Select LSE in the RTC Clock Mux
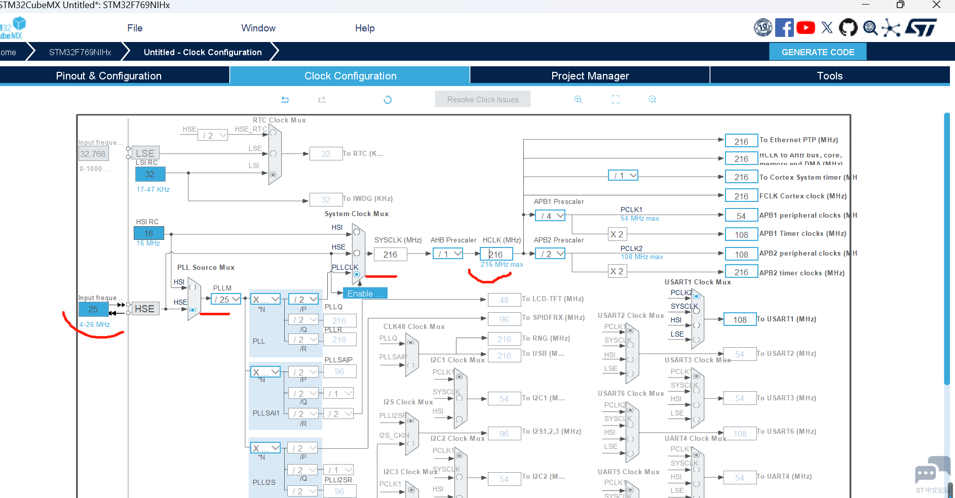The height and width of the screenshot is (498, 955). (x=273, y=153)
